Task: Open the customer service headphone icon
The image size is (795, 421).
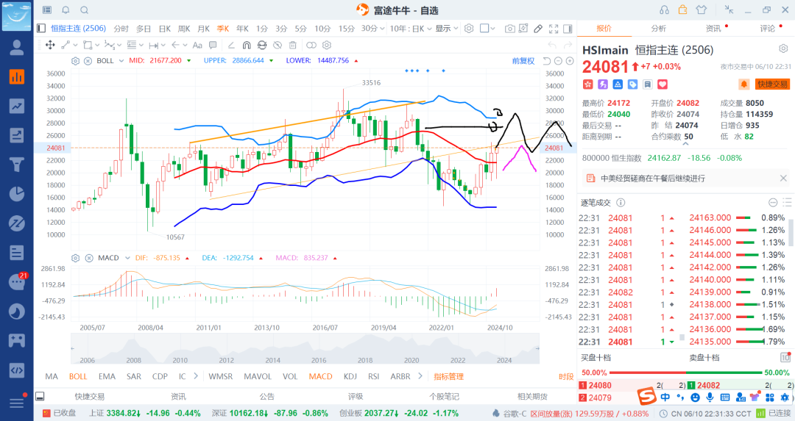Action: (665, 10)
